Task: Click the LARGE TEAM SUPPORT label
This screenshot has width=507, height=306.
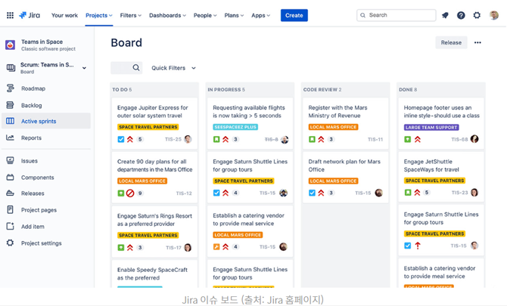Action: 431,127
